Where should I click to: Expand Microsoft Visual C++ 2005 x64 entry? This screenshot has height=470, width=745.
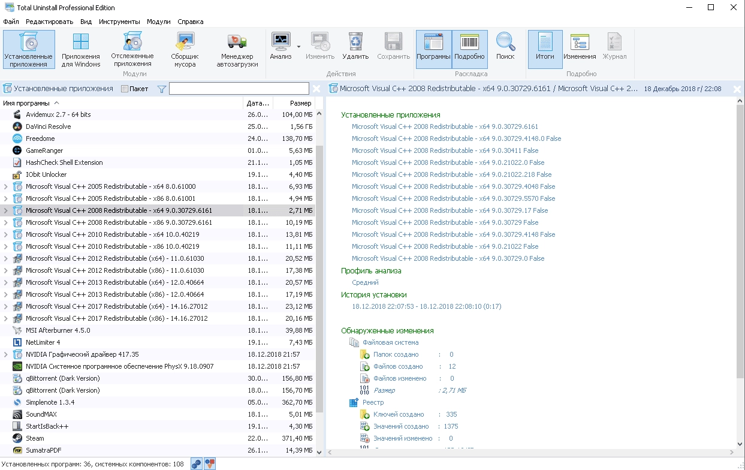pos(6,186)
